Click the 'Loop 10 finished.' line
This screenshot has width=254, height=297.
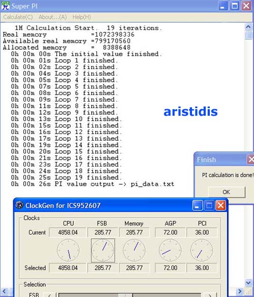67,119
